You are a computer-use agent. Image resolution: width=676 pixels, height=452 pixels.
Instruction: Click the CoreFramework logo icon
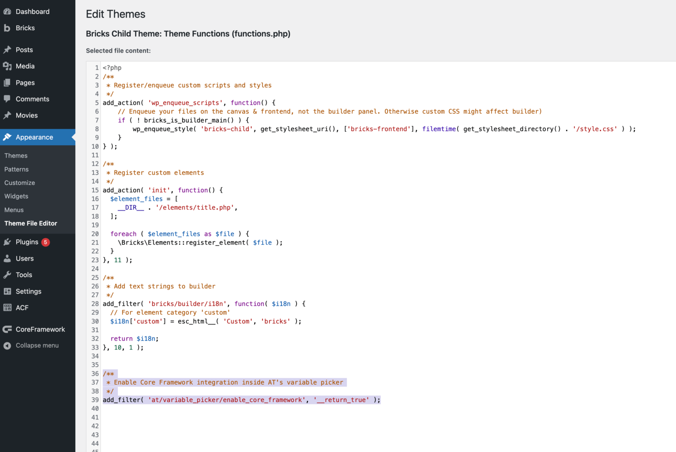(7, 329)
